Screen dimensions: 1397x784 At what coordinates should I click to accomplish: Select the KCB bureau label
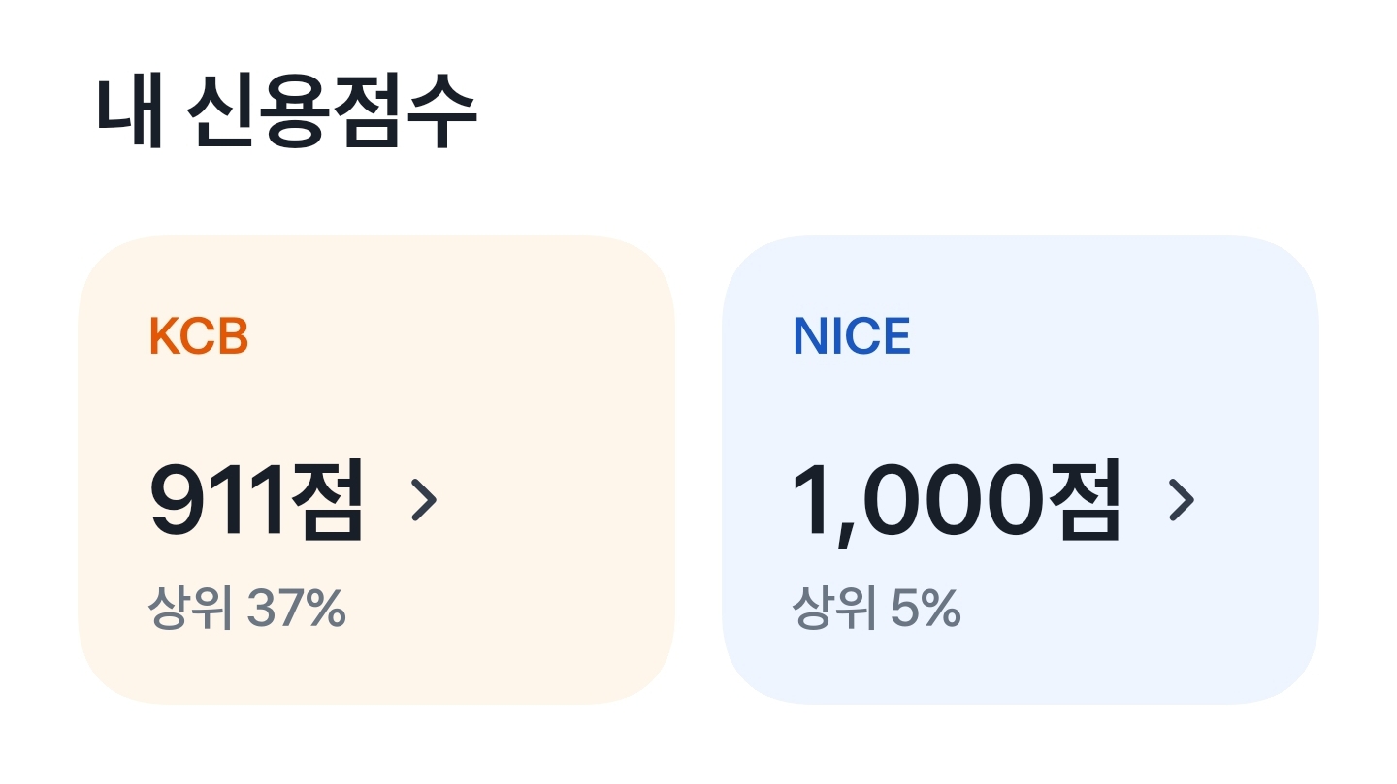click(198, 336)
